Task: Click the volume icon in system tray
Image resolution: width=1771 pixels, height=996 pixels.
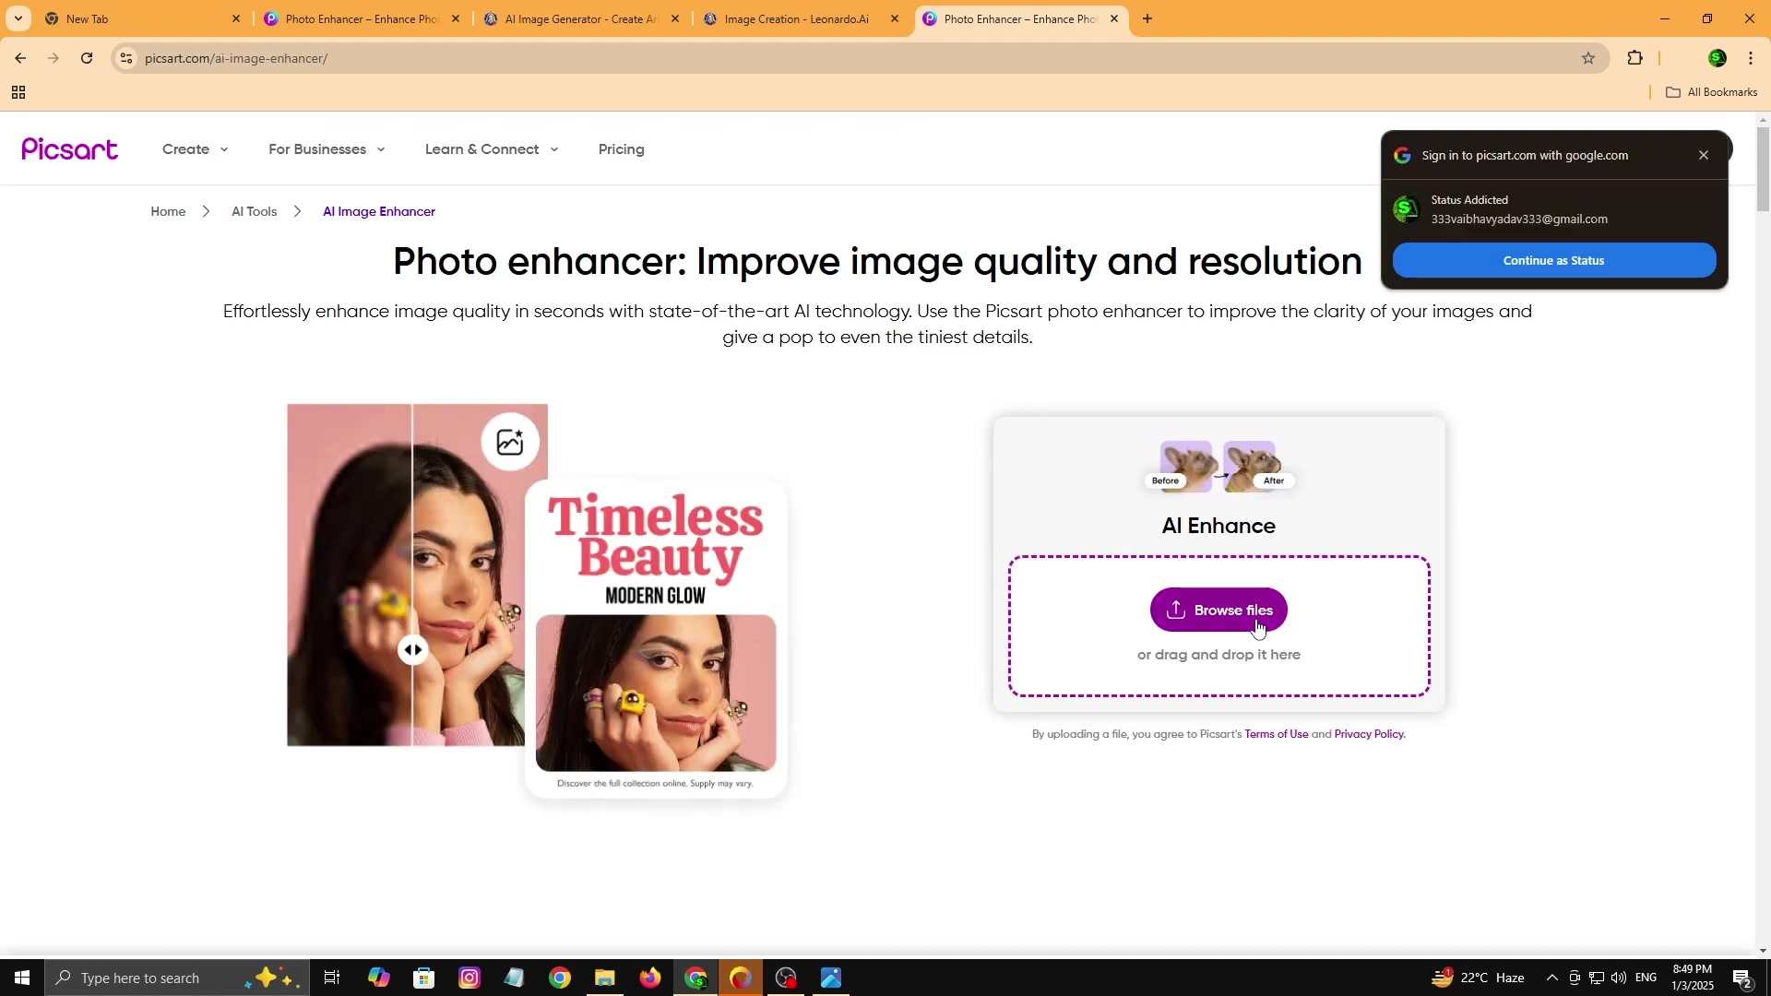Action: click(1619, 978)
